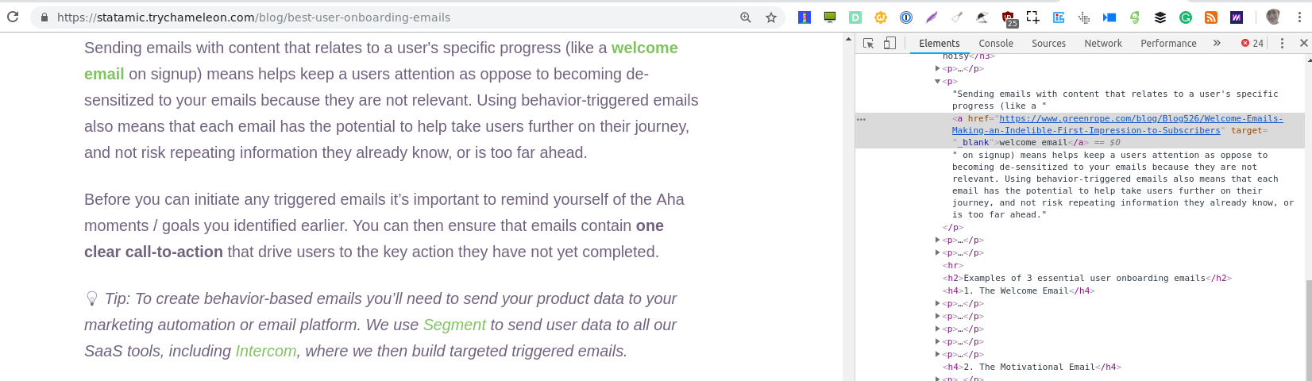
Task: Open the 'Intercom' link
Action: [266, 351]
